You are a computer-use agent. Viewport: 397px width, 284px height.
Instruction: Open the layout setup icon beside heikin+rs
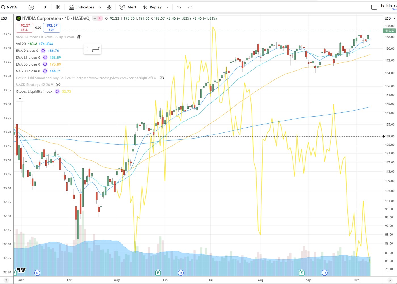pos(374,7)
